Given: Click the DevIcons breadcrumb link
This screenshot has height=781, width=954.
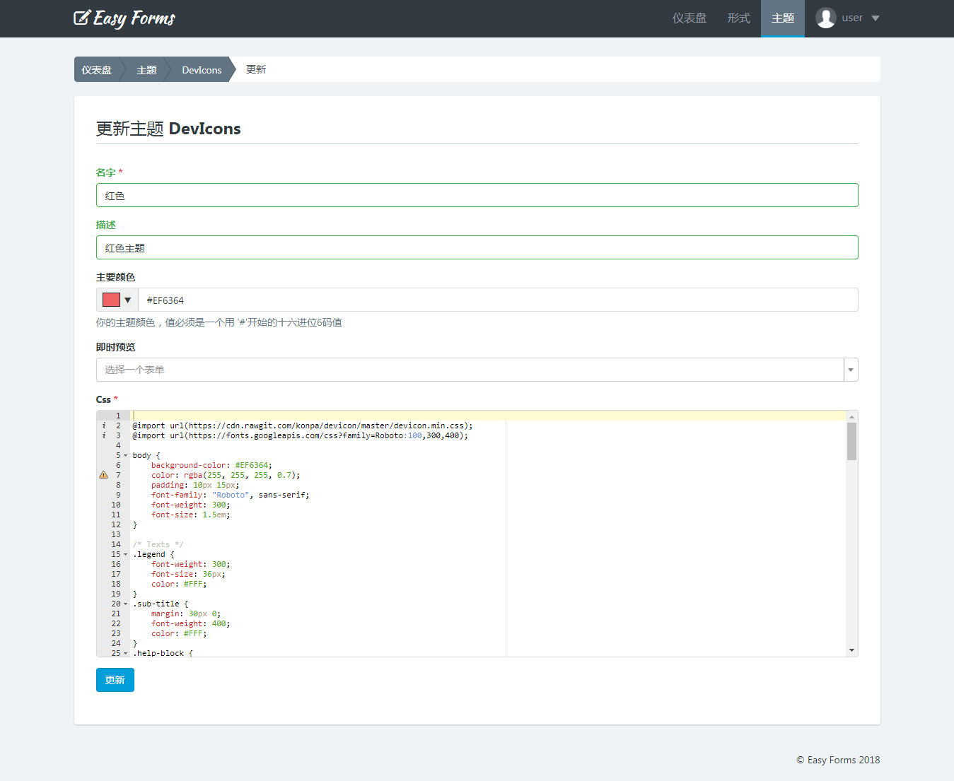Looking at the screenshot, I should pos(202,70).
